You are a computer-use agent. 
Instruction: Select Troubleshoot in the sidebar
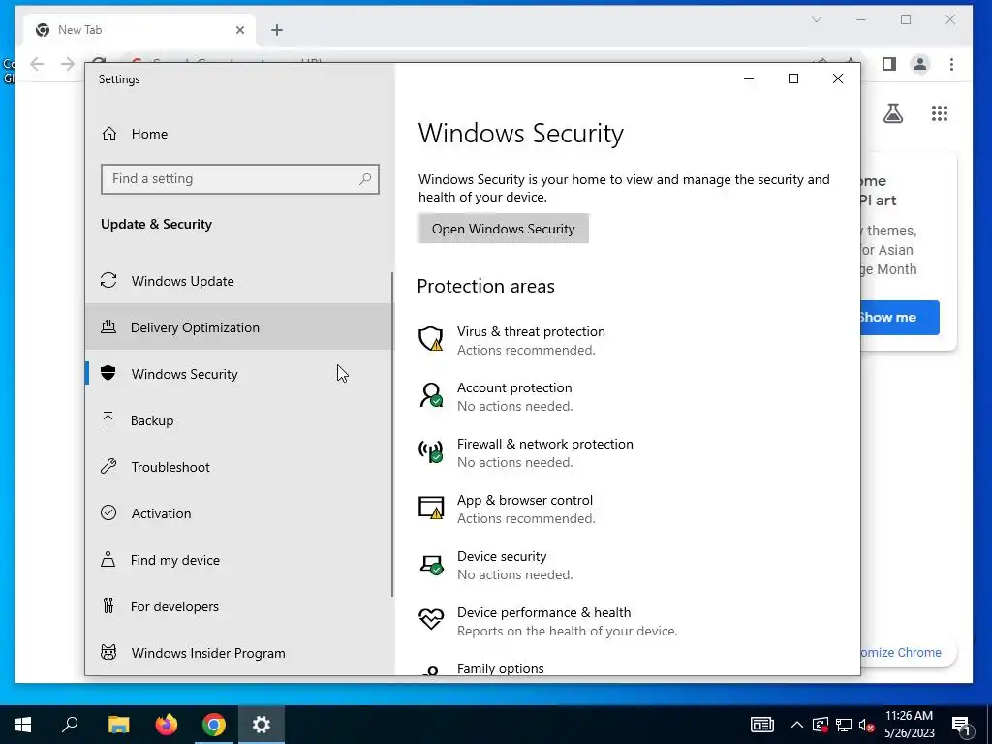239,466
